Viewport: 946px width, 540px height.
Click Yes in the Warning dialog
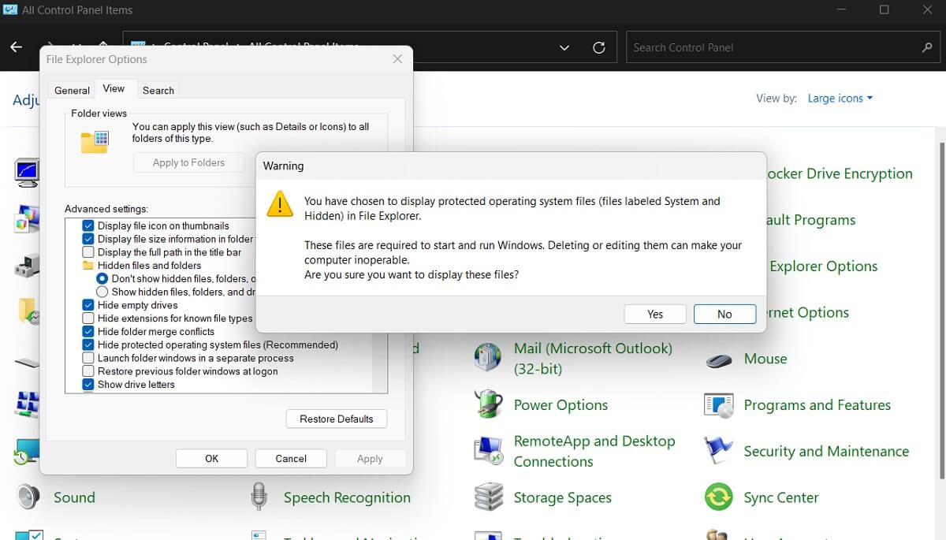(x=654, y=314)
